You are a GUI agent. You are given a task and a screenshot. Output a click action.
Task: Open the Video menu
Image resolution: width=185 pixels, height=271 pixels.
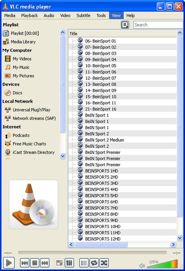click(65, 15)
